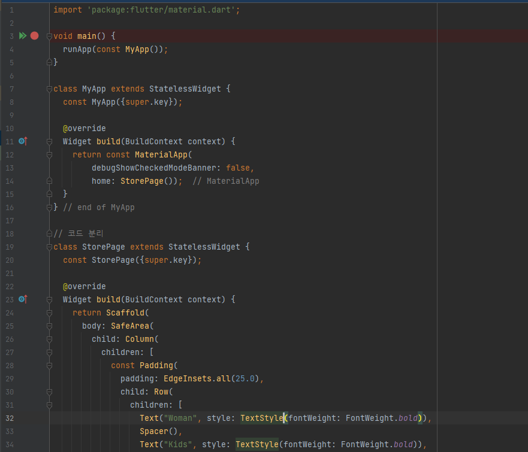Click the 25.0 value on line 29

[245, 379]
